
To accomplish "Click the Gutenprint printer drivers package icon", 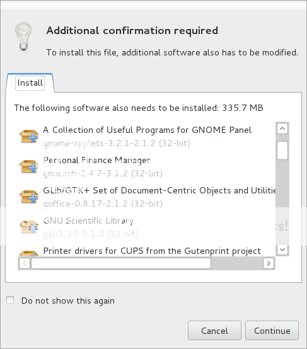I will tap(29, 253).
